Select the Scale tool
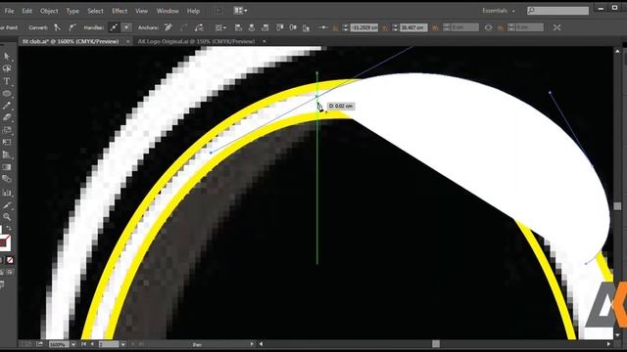The image size is (627, 352). tap(7, 130)
